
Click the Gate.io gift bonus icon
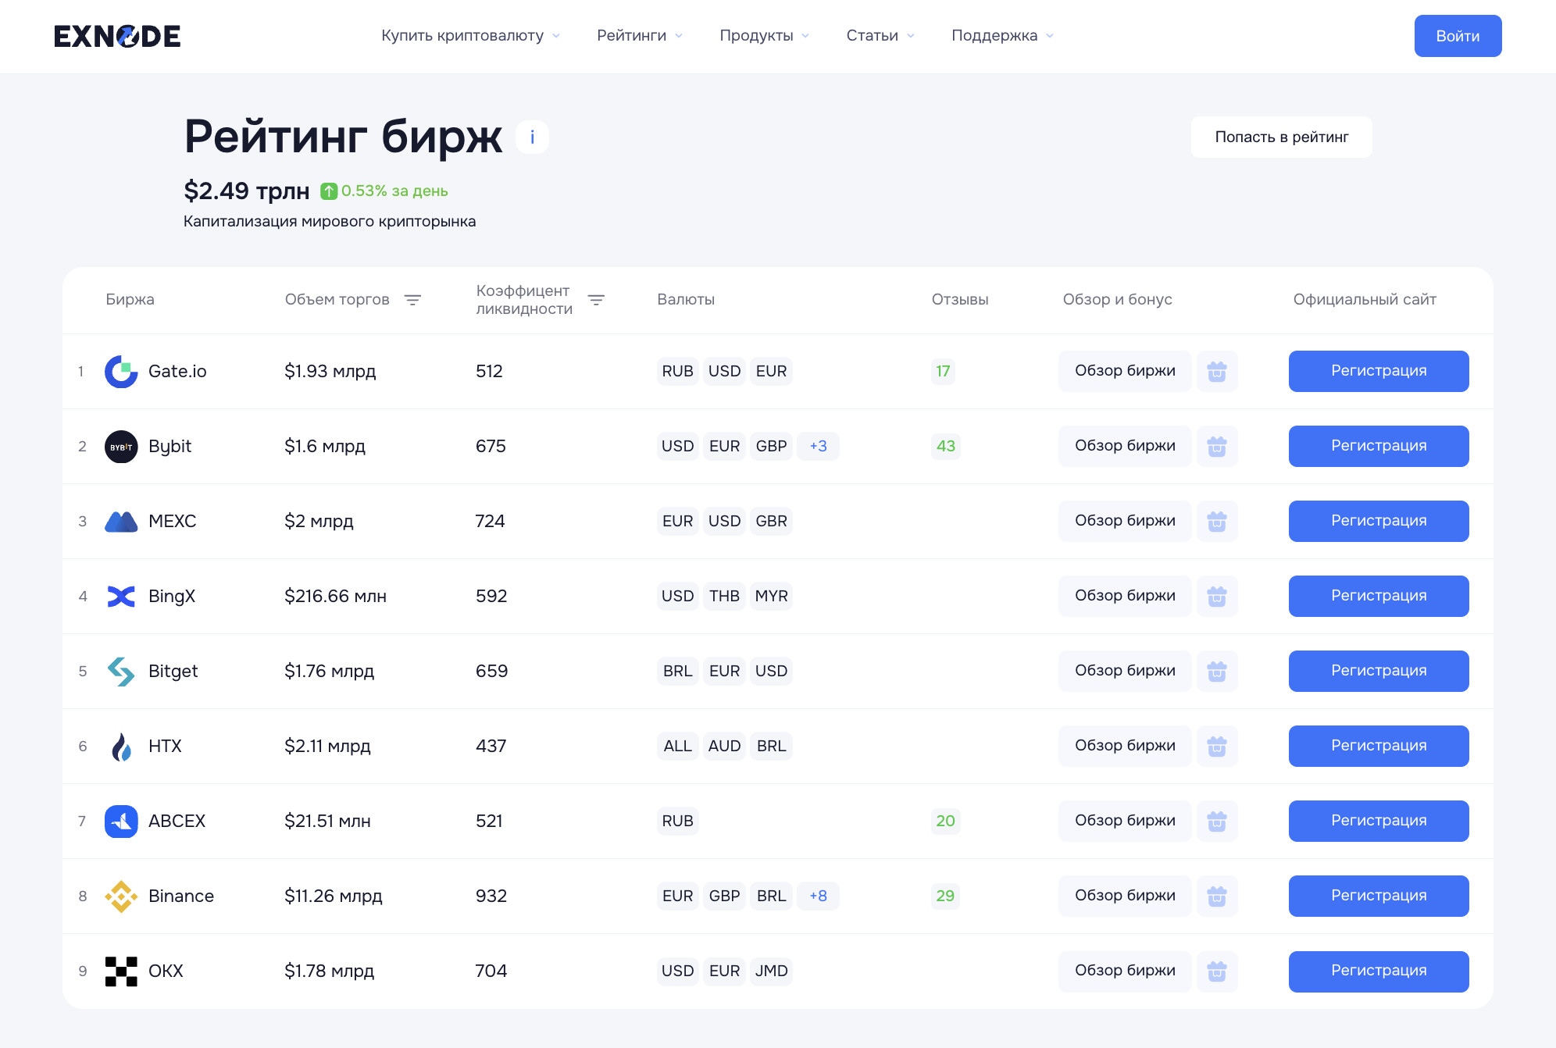[1216, 372]
